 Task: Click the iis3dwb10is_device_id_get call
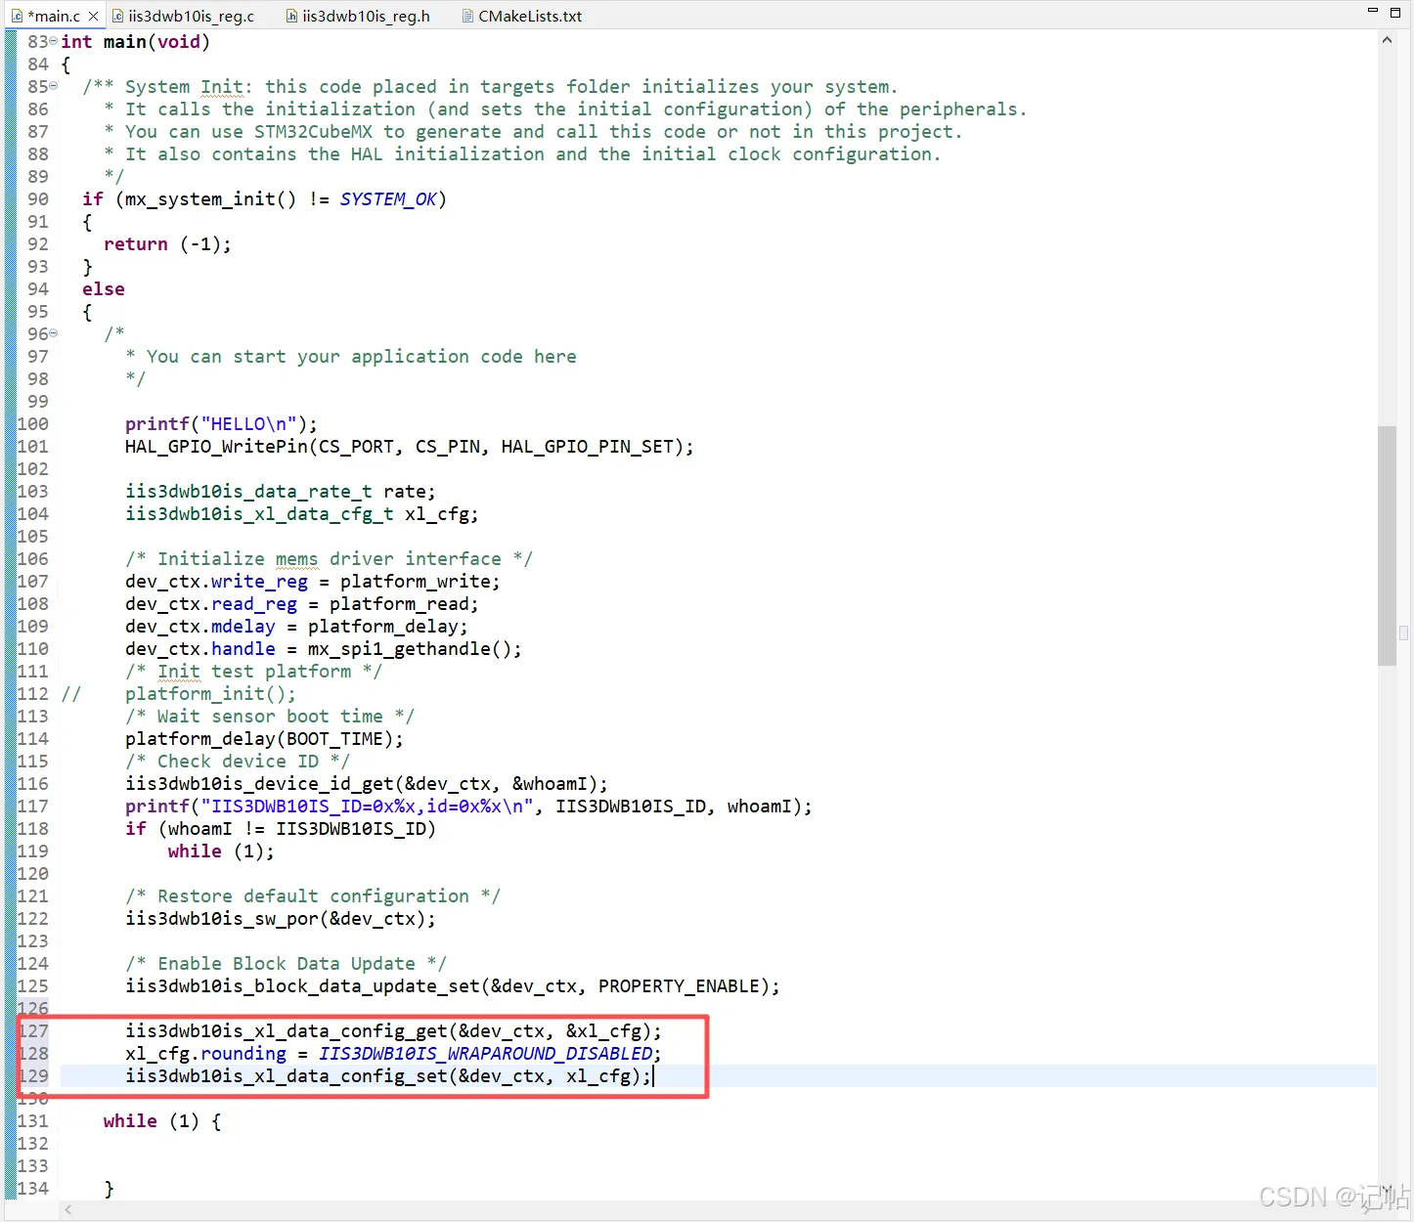tap(366, 784)
